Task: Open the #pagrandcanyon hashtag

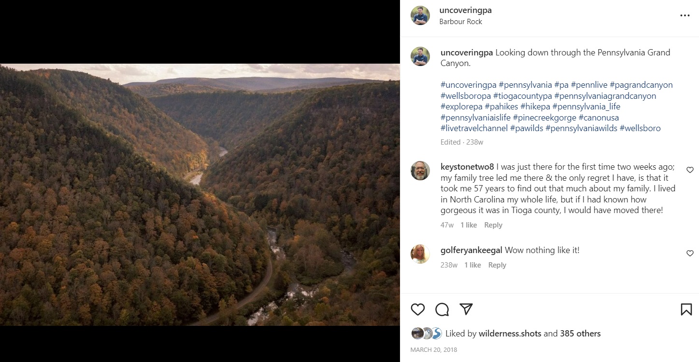Action: (x=642, y=84)
